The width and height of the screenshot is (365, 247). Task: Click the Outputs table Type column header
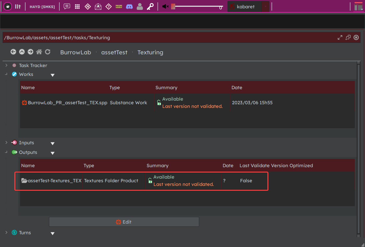[x=89, y=166]
